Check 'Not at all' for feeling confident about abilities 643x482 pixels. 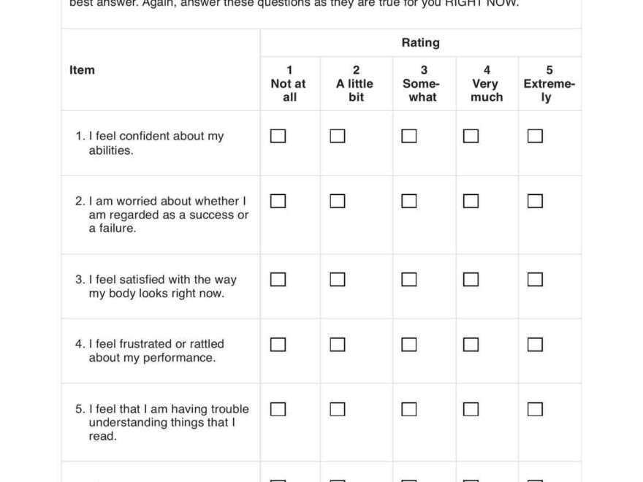278,137
